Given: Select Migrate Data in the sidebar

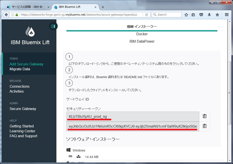Looking at the screenshot, I should (x=20, y=69).
